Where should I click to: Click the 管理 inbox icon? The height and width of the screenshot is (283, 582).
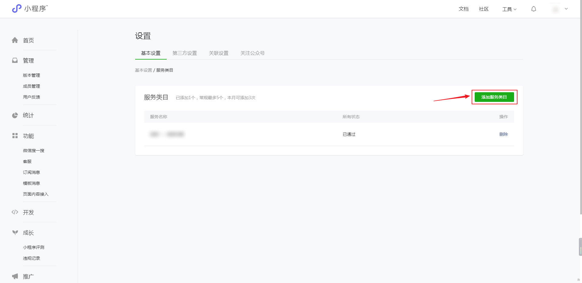pos(15,60)
